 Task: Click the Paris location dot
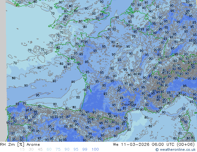point(117,43)
